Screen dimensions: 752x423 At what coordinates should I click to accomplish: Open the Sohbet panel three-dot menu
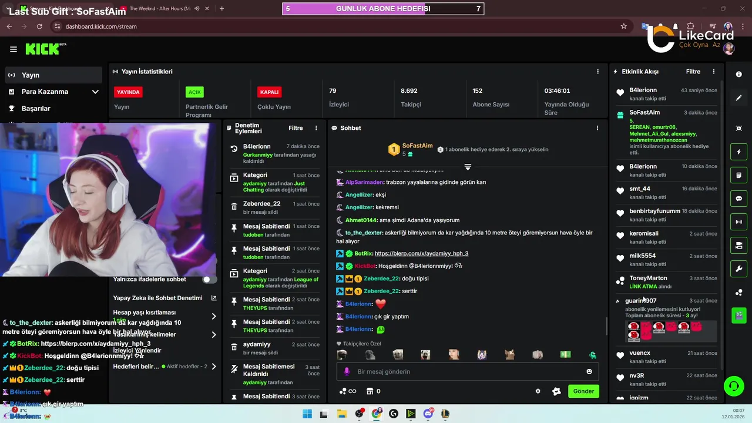pos(597,128)
